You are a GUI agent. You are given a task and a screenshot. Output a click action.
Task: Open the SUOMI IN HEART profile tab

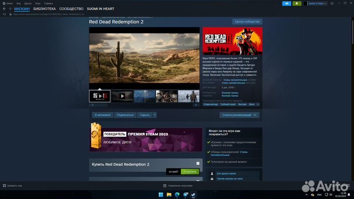point(100,9)
